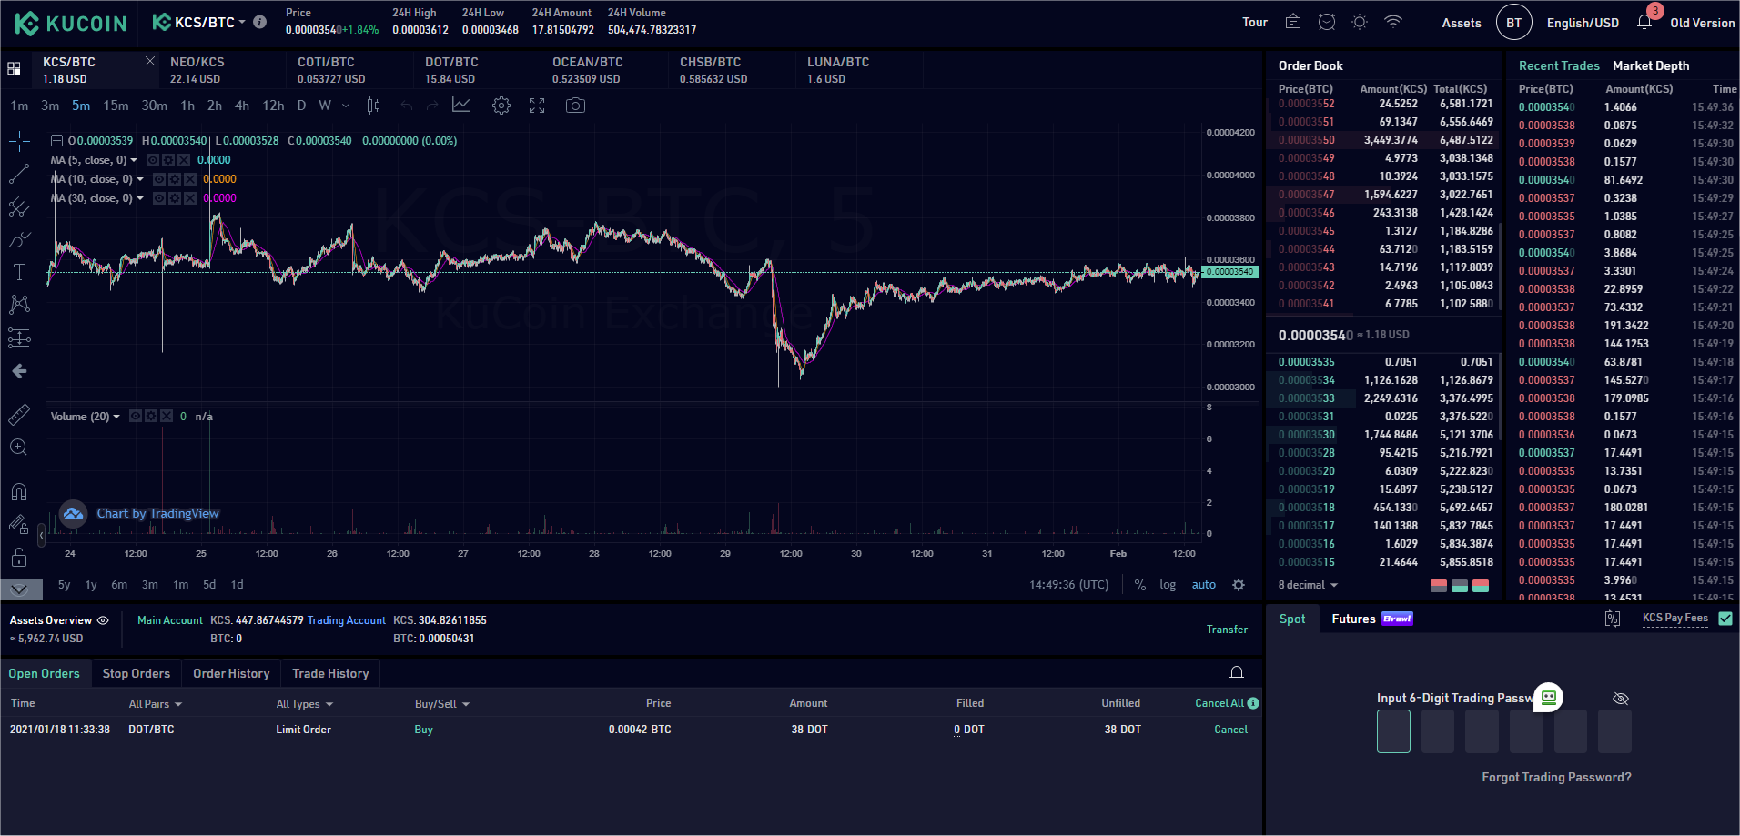Open settings for MA (10, close, 0)
1740x836 pixels.
pyautogui.click(x=175, y=179)
